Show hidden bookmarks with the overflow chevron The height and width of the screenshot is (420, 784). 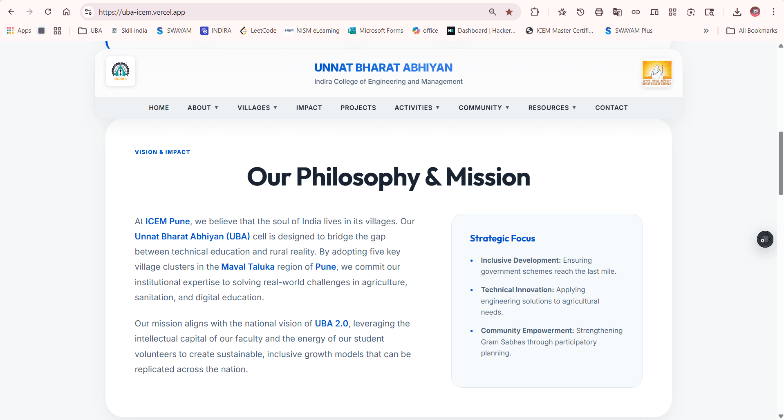706,31
